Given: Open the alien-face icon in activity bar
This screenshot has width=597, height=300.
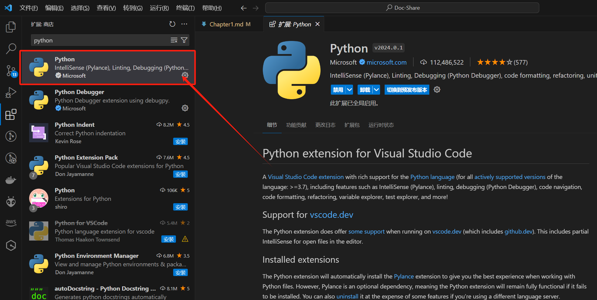Looking at the screenshot, I should [x=11, y=201].
